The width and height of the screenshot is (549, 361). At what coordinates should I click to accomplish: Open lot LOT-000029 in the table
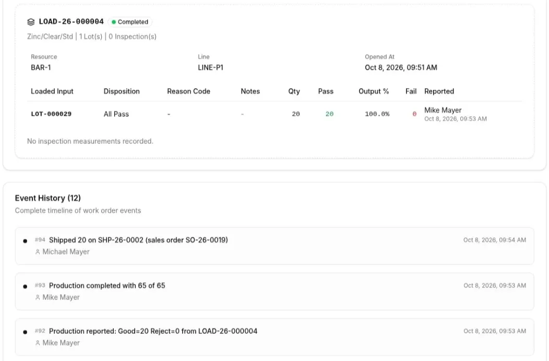coord(51,114)
